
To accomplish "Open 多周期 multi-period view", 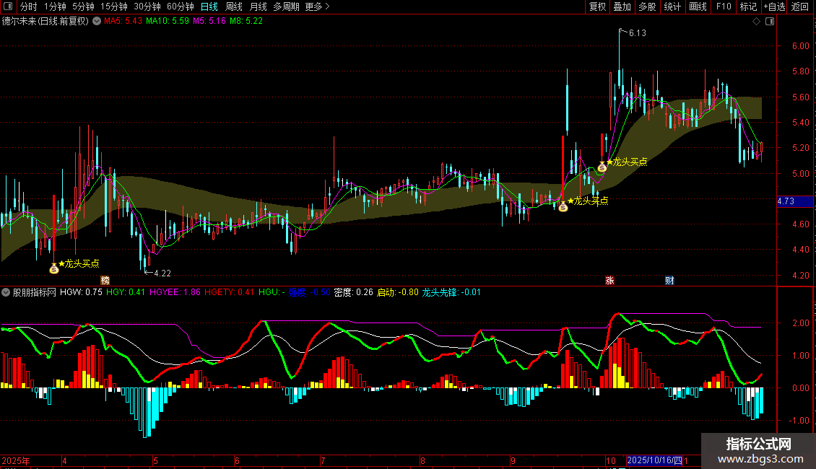I will point(286,6).
